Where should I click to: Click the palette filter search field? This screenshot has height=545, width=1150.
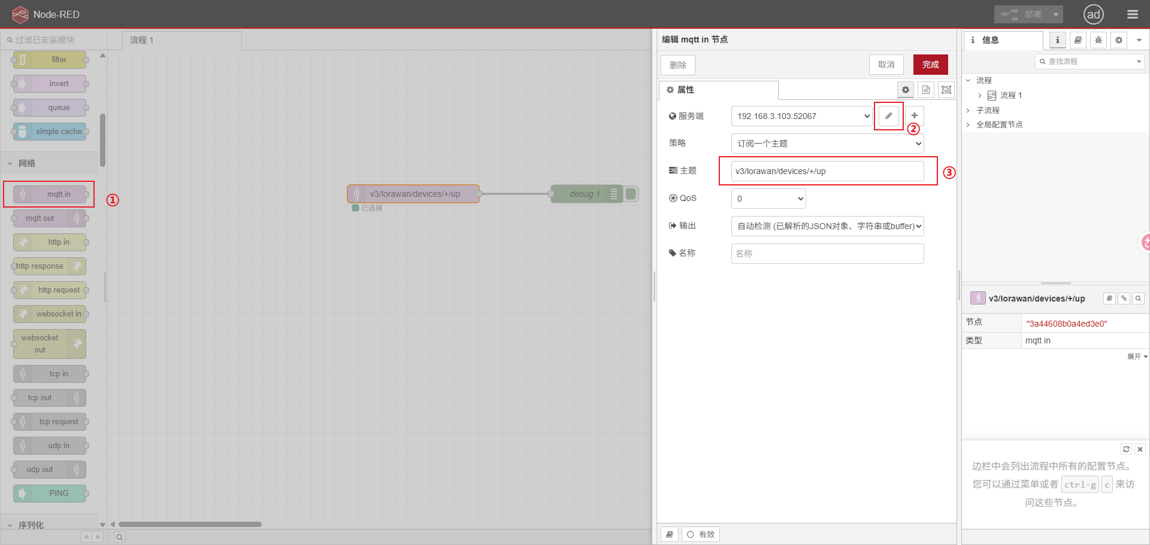[54, 40]
